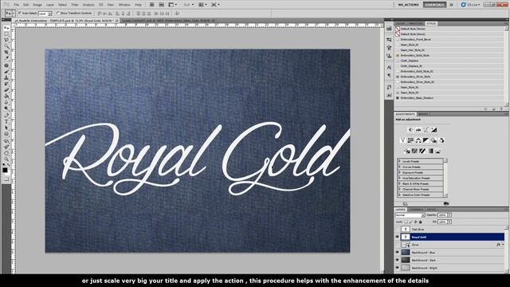
Task: Click the Auto-Select Layer combo box
Action: pos(45,14)
